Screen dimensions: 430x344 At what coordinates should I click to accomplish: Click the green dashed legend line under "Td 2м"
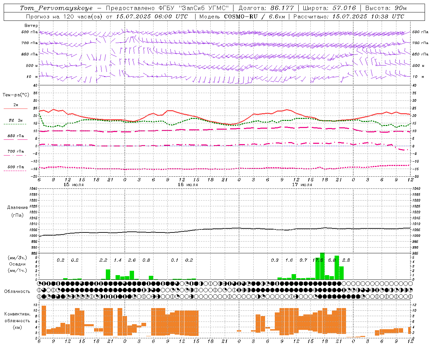click(x=15, y=124)
